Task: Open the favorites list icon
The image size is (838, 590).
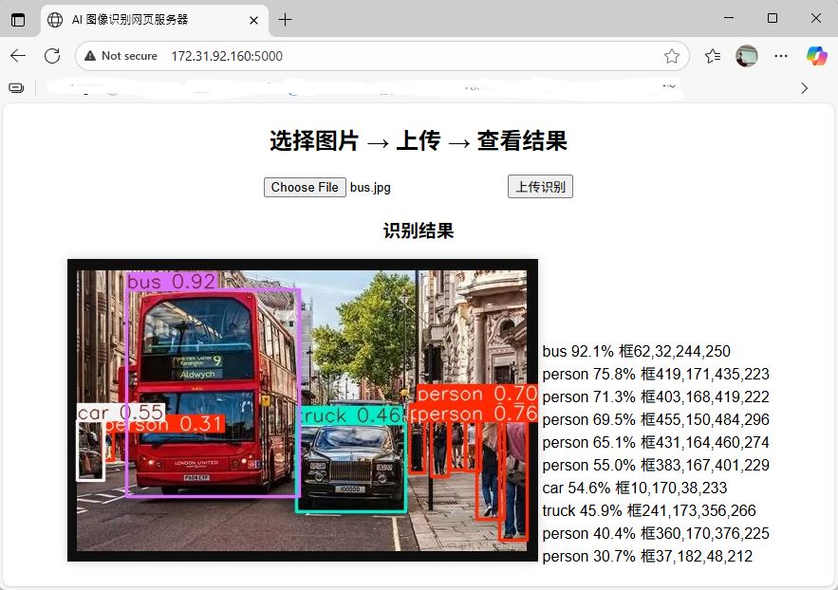Action: (x=713, y=56)
